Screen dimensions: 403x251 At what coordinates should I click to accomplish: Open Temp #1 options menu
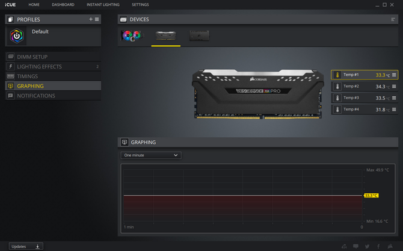[x=394, y=75]
